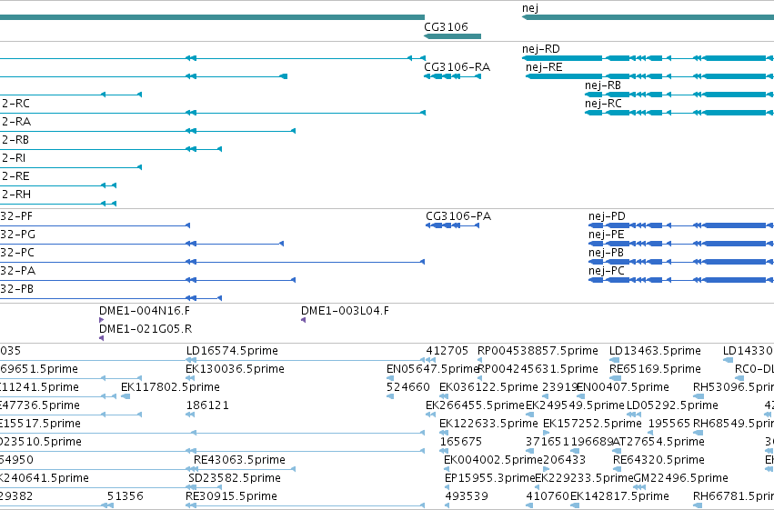The height and width of the screenshot is (510, 774).
Task: Open EST LD13463.5prime
Action: (655, 351)
